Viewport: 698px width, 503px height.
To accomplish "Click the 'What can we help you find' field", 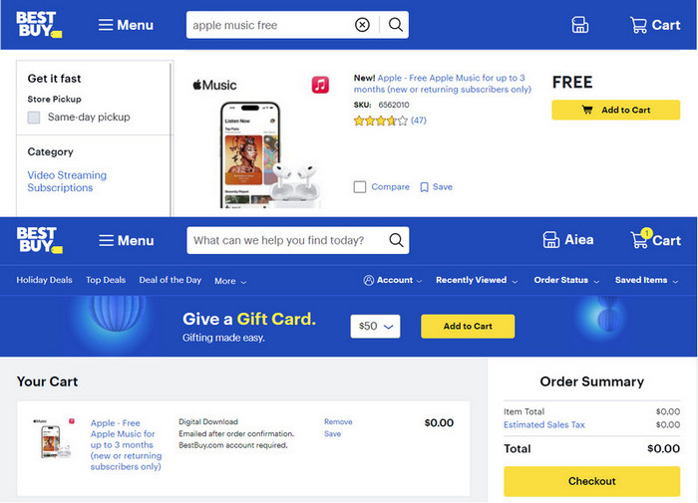I will [287, 240].
